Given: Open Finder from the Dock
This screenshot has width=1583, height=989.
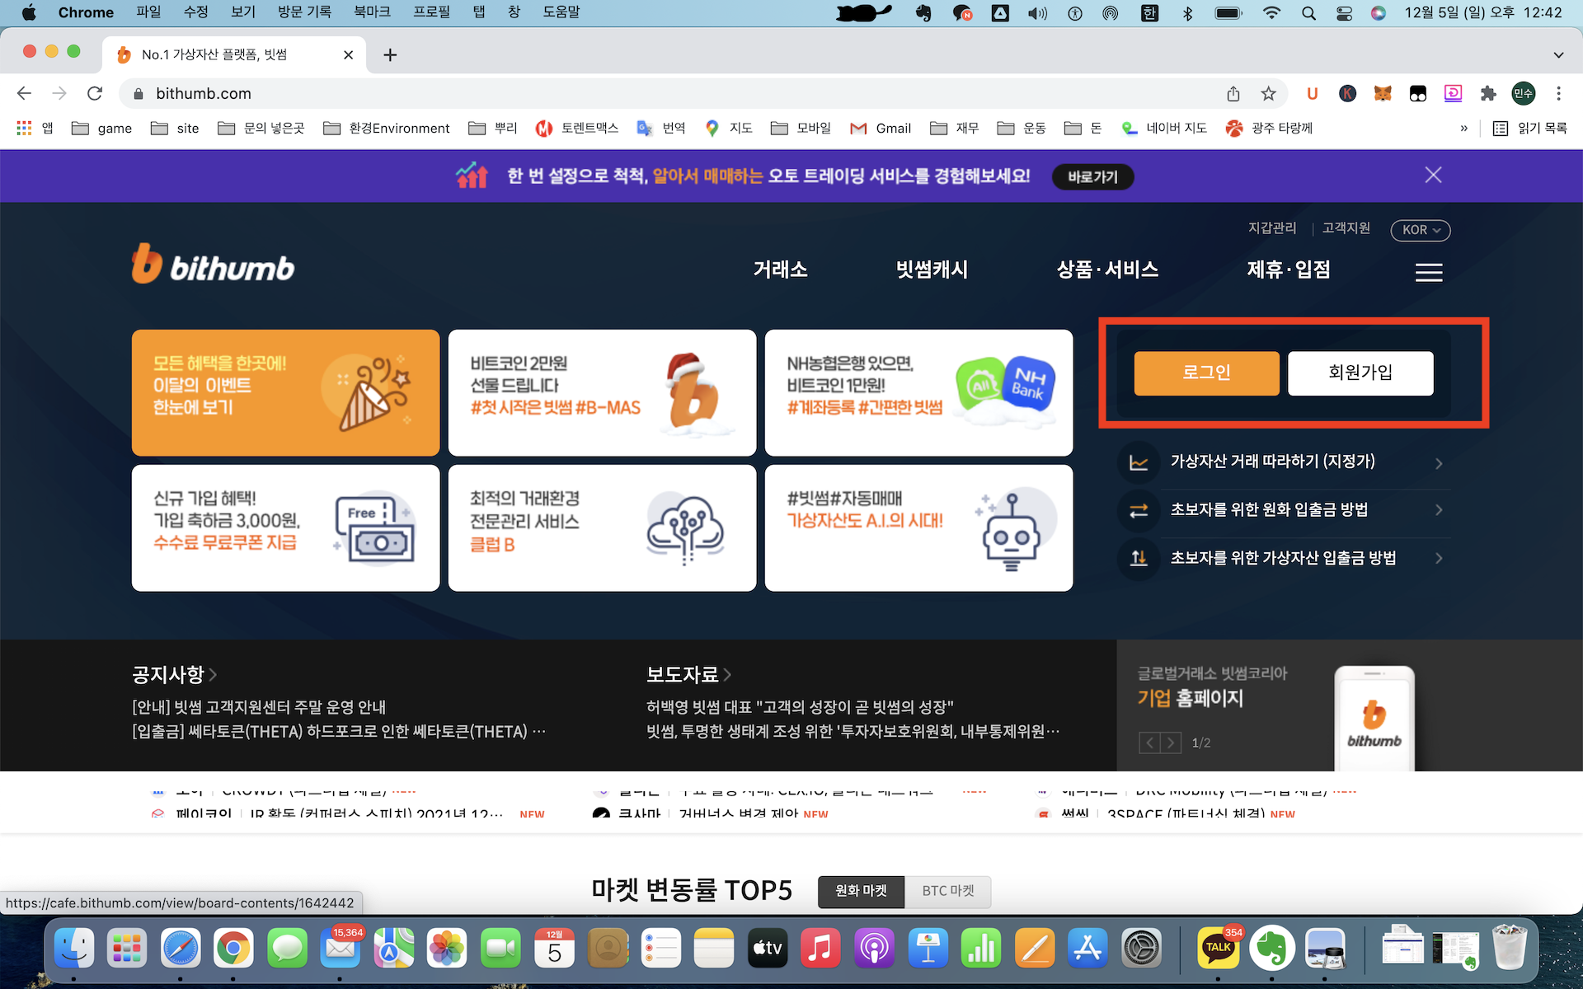Looking at the screenshot, I should tap(74, 949).
